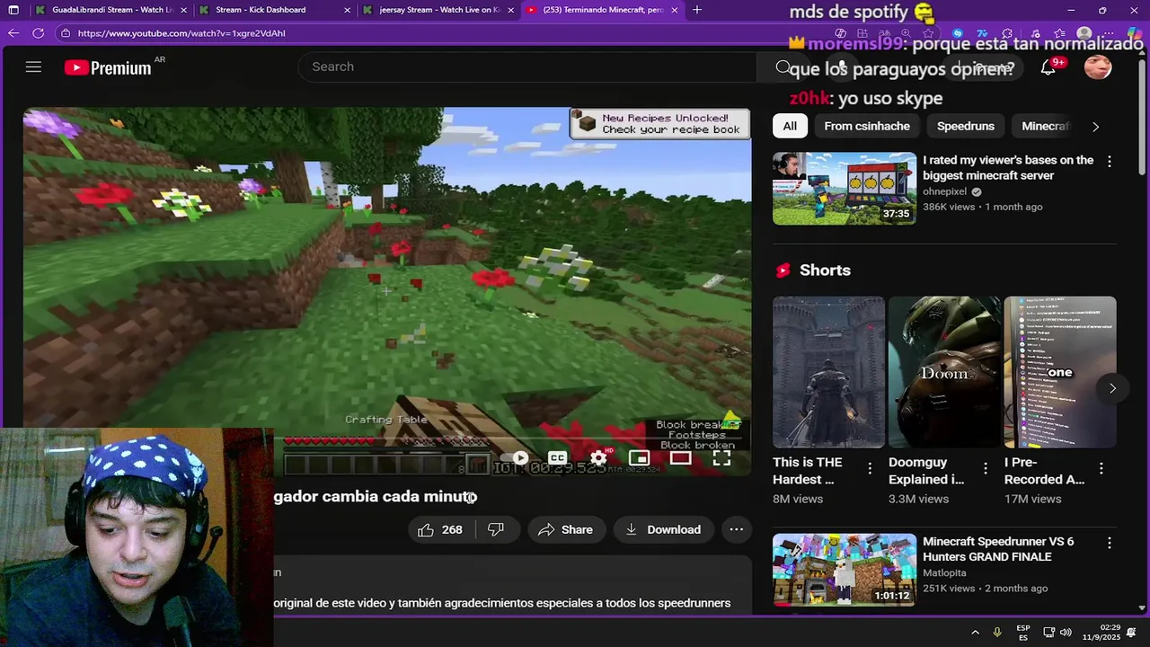Click the Share button
Screen dimensions: 1150x647
[566, 529]
